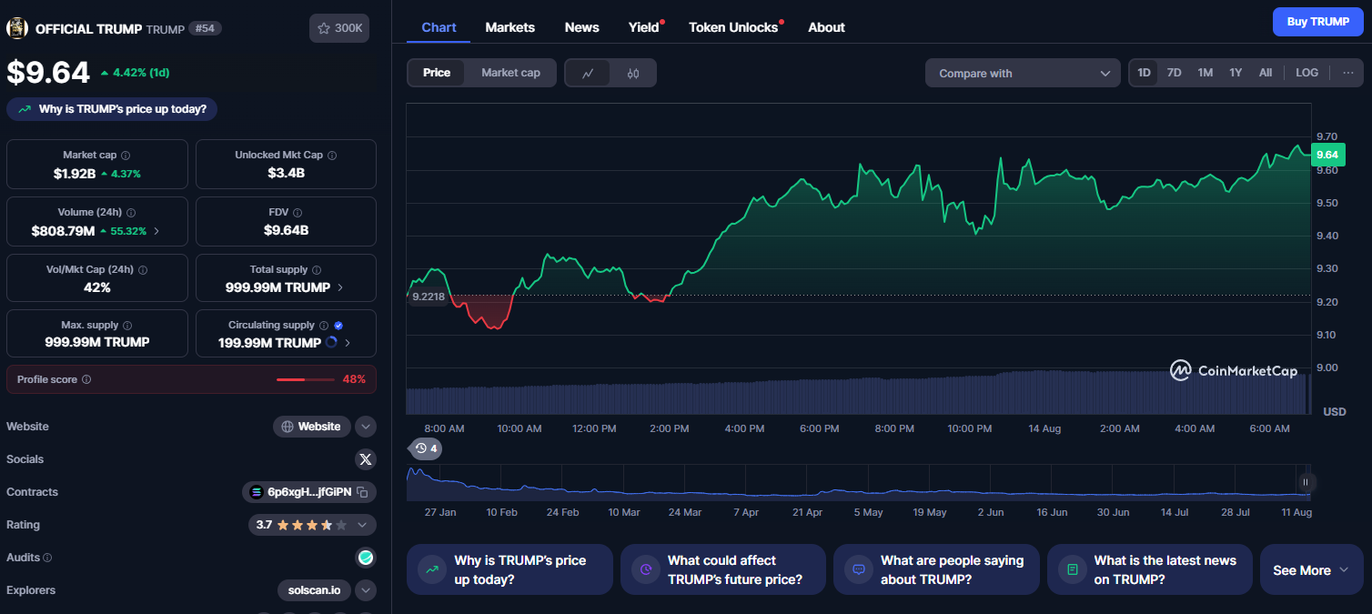
Task: Click the Audits badge icon
Action: coord(365,558)
